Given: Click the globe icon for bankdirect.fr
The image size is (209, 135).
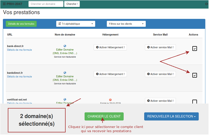Looking at the screenshot, I should tap(65, 73).
